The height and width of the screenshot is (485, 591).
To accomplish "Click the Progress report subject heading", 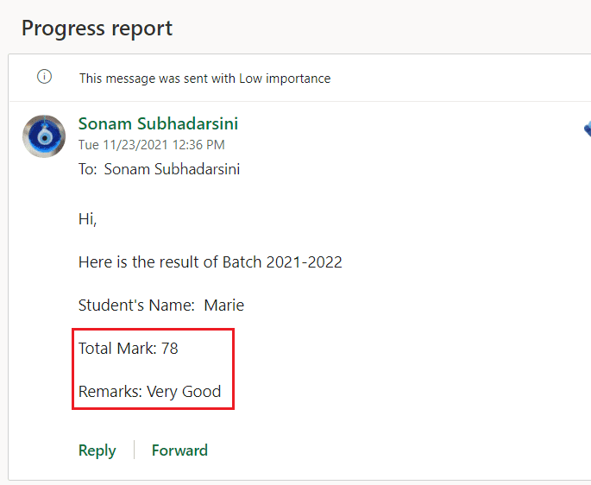I will [97, 28].
